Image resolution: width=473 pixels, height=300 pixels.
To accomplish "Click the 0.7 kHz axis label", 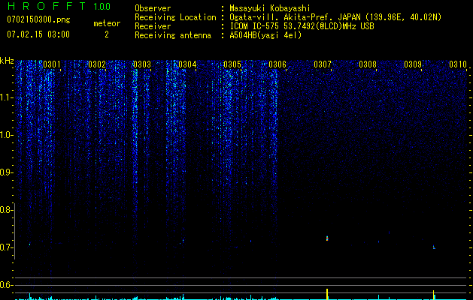I will pos(6,247).
